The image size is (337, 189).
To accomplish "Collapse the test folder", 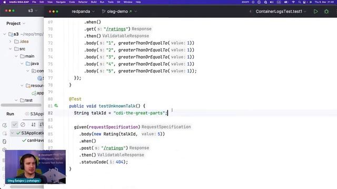I will coord(16,100).
